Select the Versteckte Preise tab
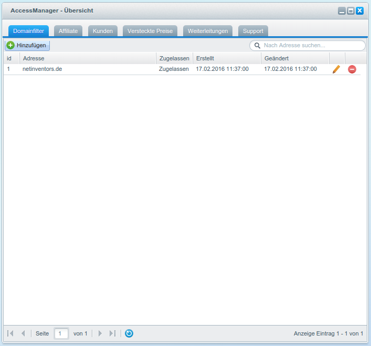 coord(150,31)
